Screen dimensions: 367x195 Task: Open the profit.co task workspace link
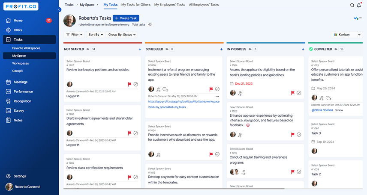(184, 104)
